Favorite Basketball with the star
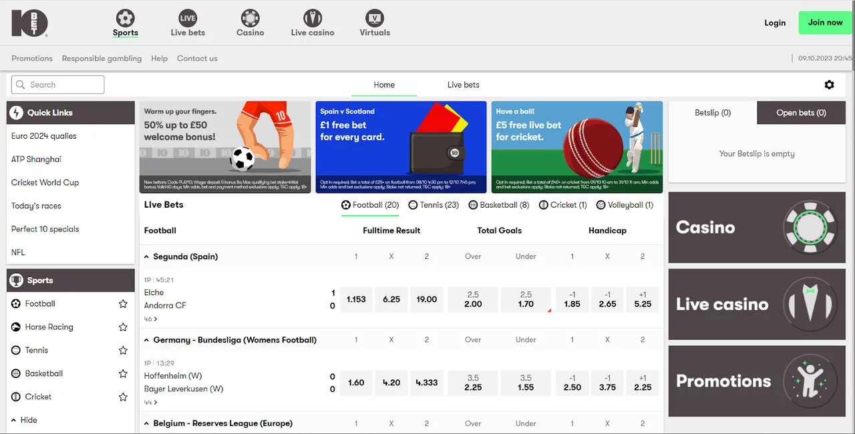This screenshot has height=434, width=855. pos(123,374)
